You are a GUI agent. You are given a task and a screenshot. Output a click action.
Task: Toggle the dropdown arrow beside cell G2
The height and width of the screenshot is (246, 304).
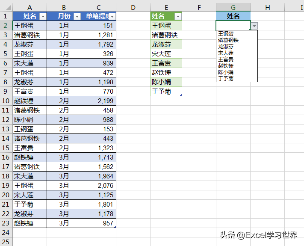(x=254, y=26)
